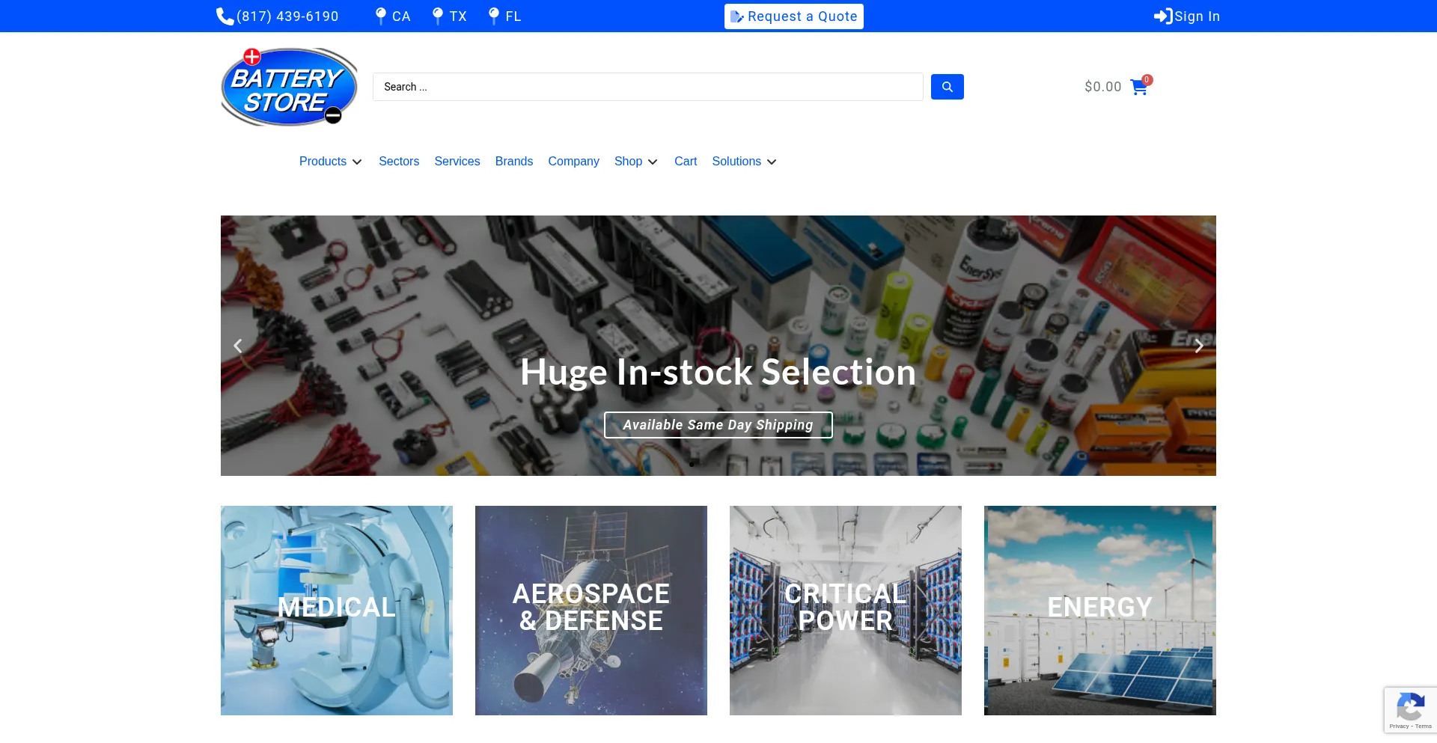Image resolution: width=1437 pixels, height=743 pixels.
Task: Open the Brands menu item
Action: coord(514,162)
